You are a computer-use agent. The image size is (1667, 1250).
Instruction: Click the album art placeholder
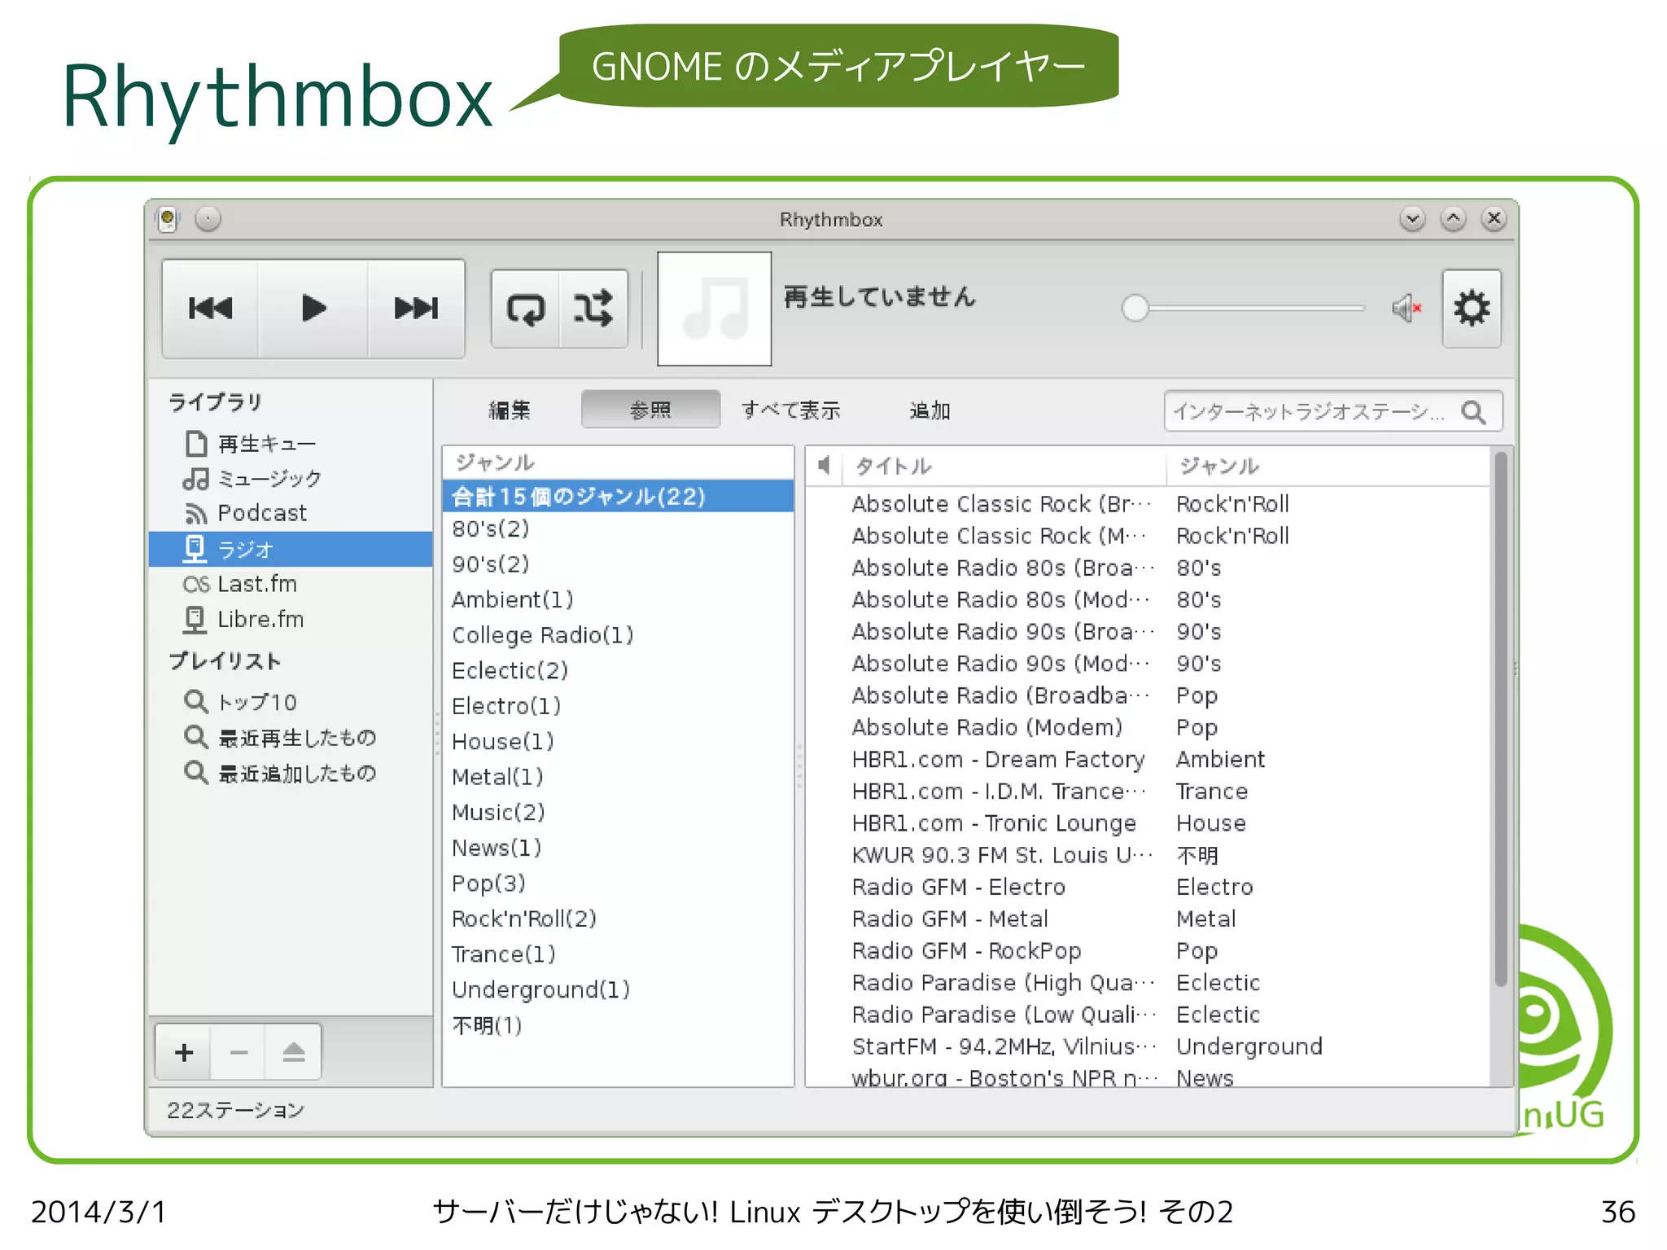pos(715,309)
